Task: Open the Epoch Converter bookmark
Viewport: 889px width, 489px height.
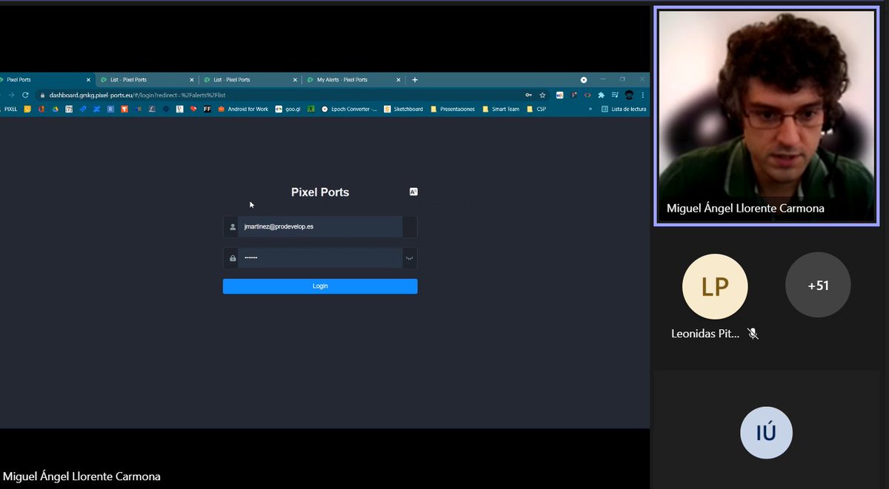Action: (349, 109)
